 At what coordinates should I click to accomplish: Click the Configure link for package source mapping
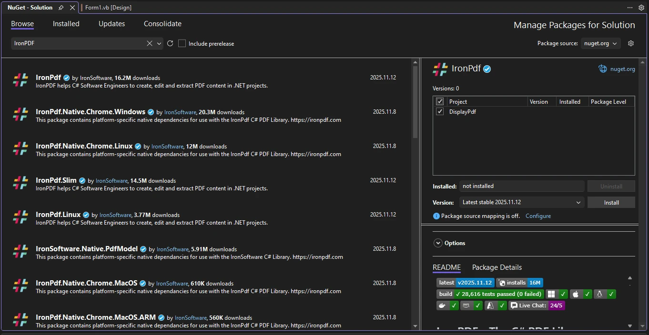[538, 216]
